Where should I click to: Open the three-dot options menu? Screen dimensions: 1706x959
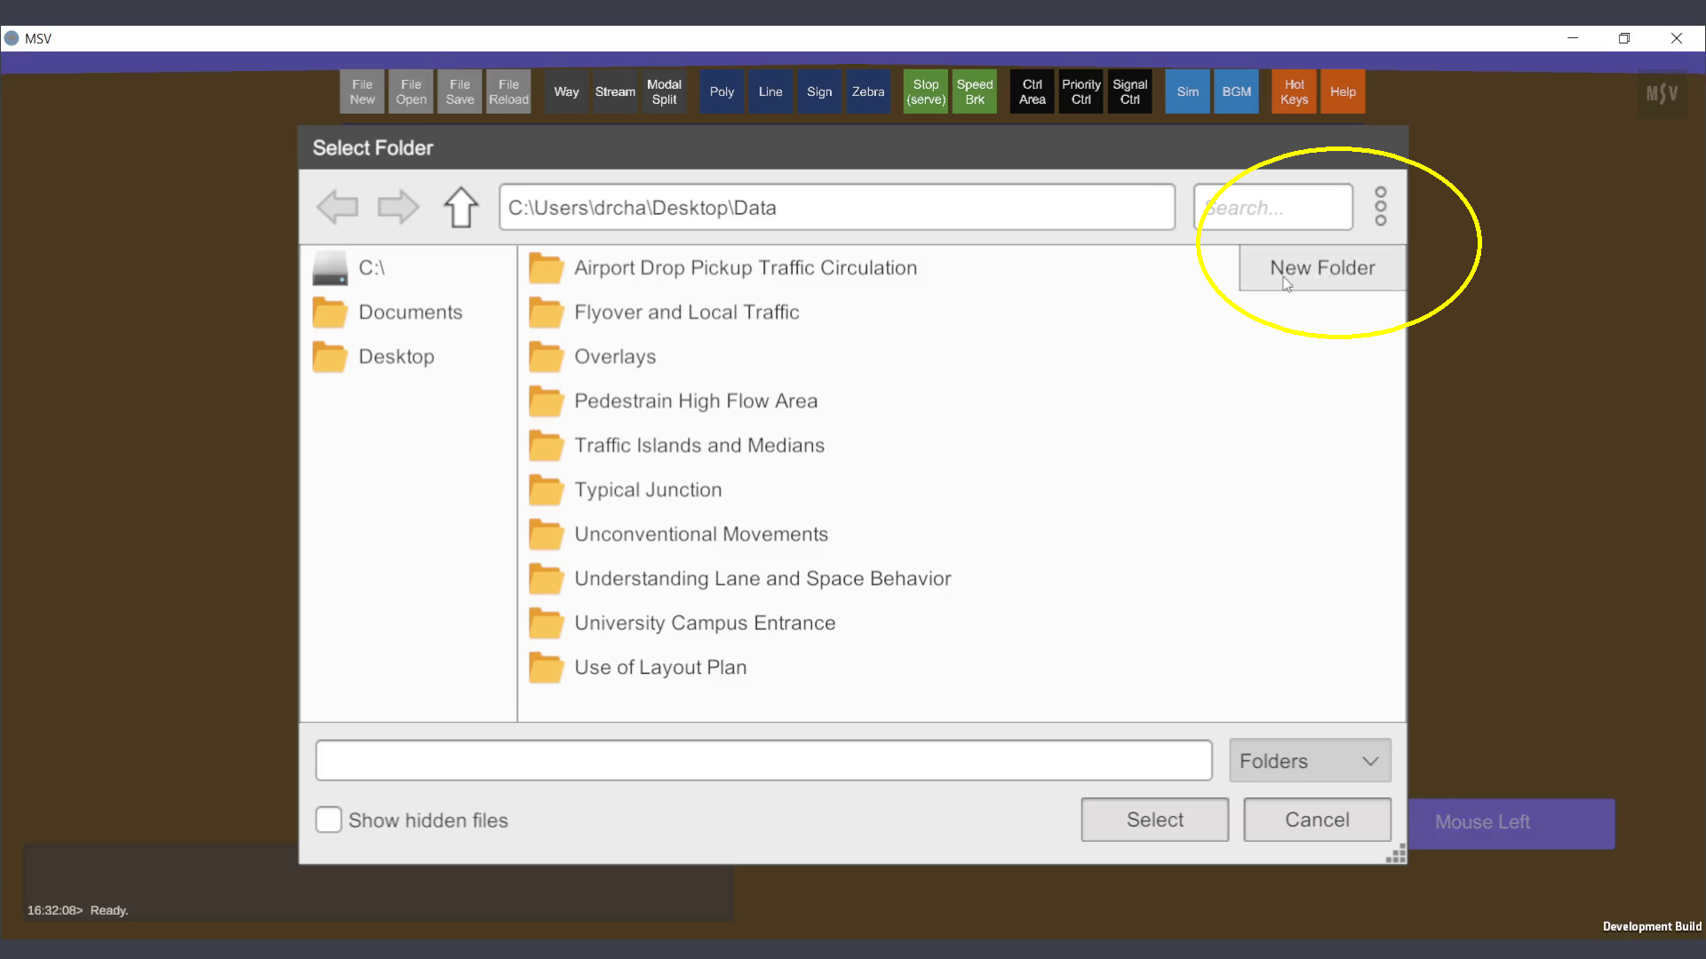coord(1380,206)
